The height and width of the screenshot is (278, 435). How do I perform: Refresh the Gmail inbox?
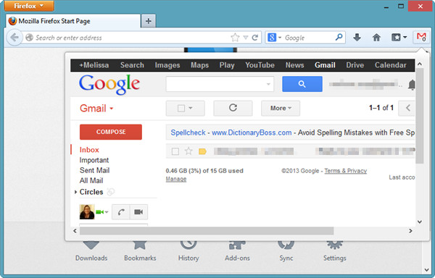click(x=233, y=108)
